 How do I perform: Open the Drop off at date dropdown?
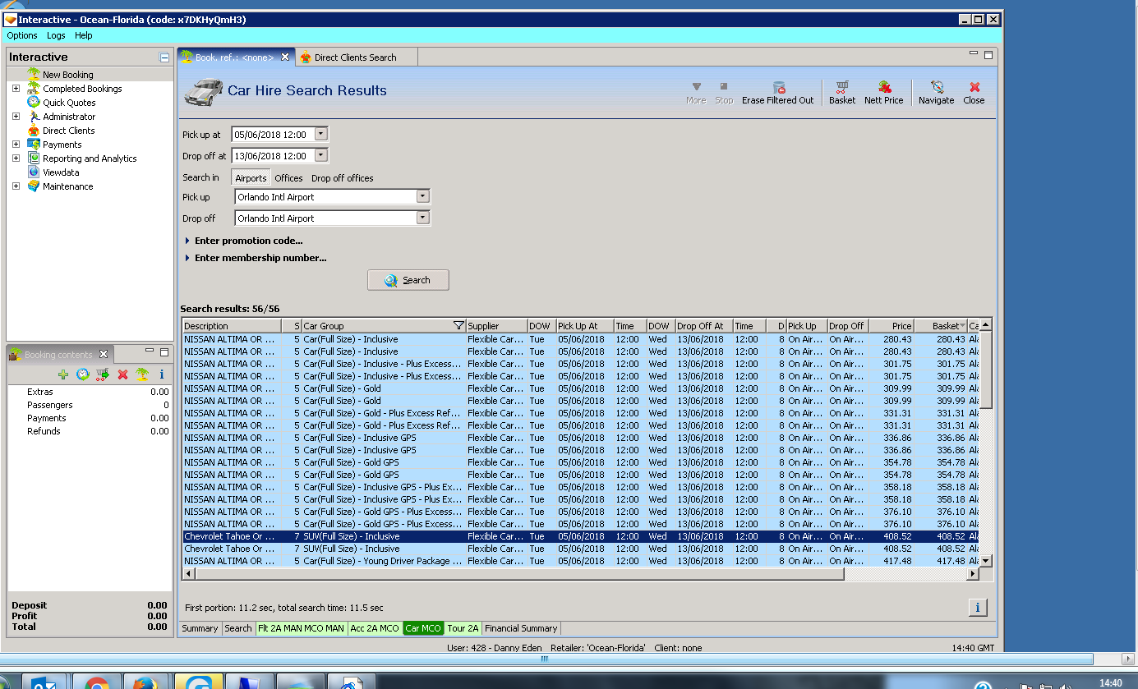click(x=320, y=155)
